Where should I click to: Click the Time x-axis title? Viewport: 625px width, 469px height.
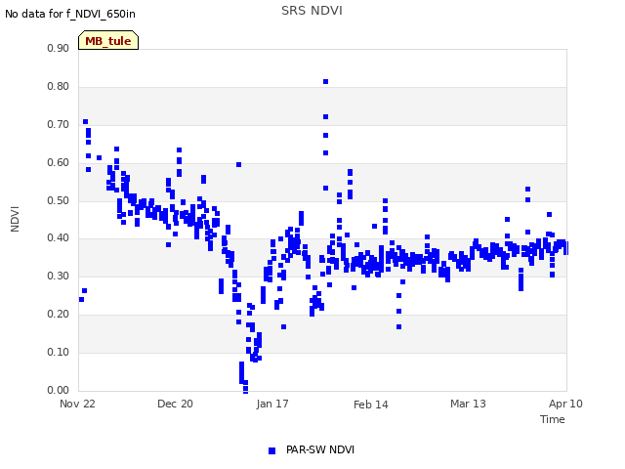click(553, 419)
